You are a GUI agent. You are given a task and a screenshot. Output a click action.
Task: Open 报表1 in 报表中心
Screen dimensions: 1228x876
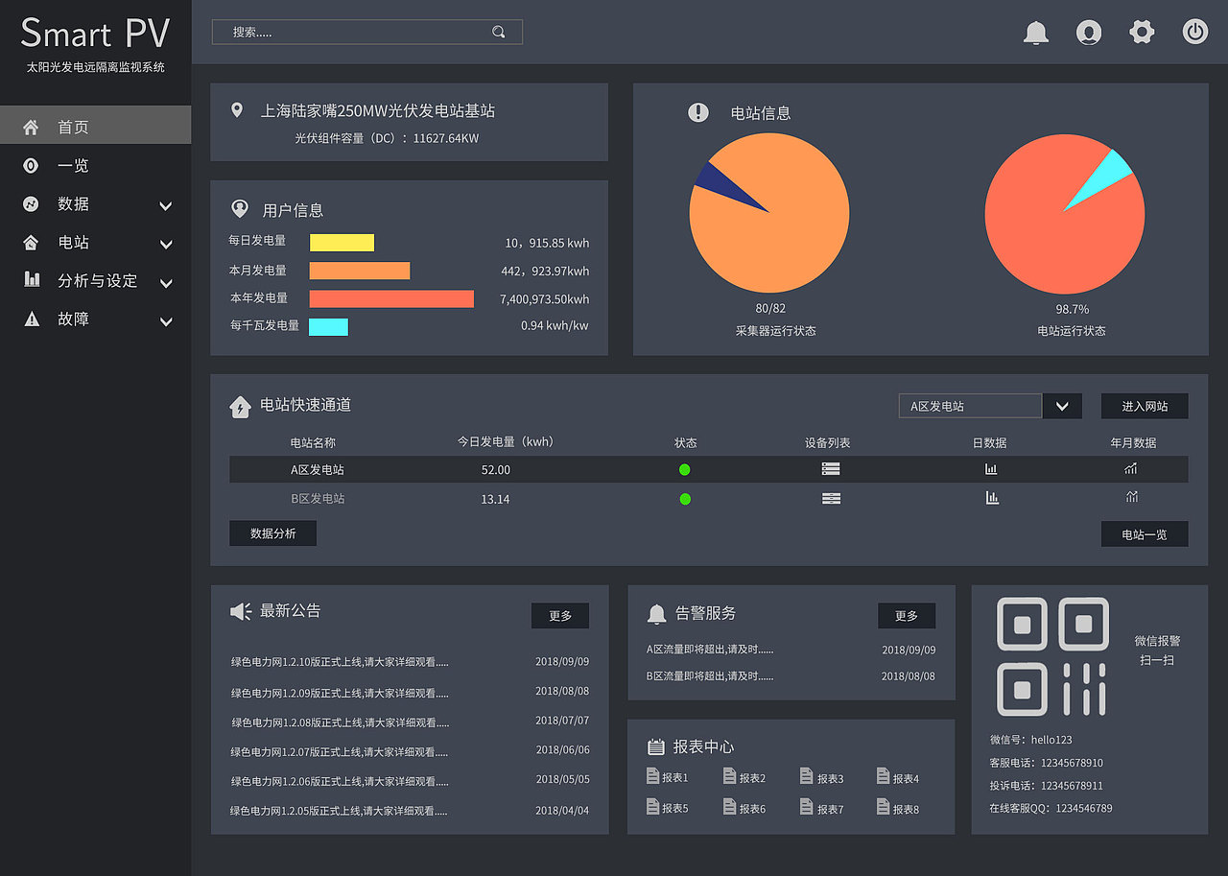[x=668, y=778]
